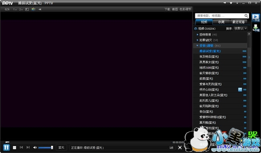
Task: Open the playlist panel side icon
Action: point(256,18)
